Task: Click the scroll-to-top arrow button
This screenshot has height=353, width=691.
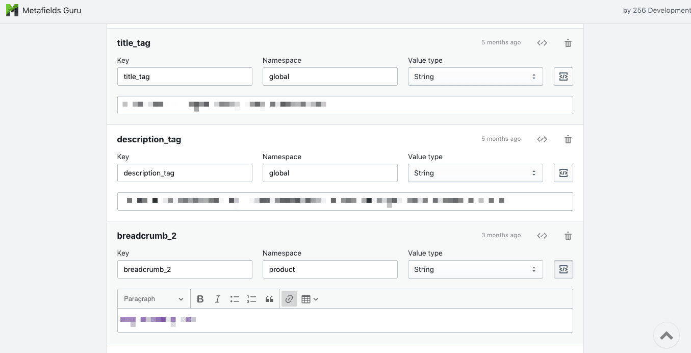Action: coord(666,335)
